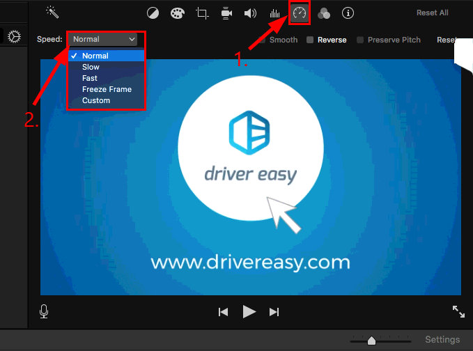Image resolution: width=473 pixels, height=351 pixels.
Task: Open the speed speedometer tool
Action: coord(300,13)
